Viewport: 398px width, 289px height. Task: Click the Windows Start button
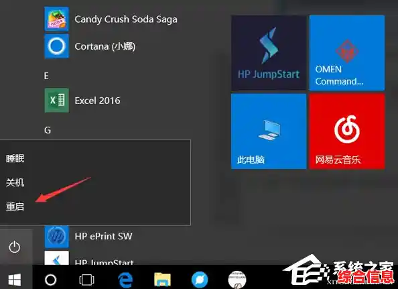tap(15, 280)
